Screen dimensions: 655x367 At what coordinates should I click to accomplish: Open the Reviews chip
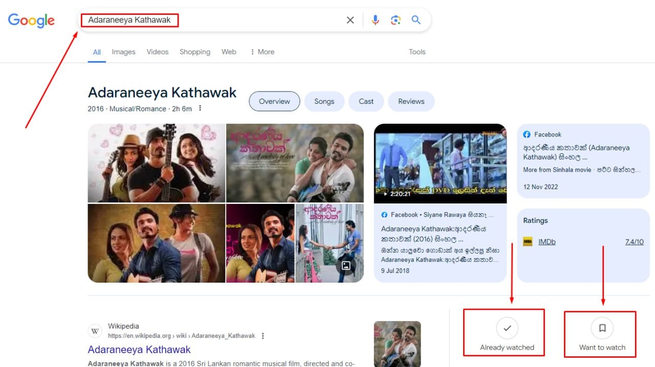coord(411,101)
